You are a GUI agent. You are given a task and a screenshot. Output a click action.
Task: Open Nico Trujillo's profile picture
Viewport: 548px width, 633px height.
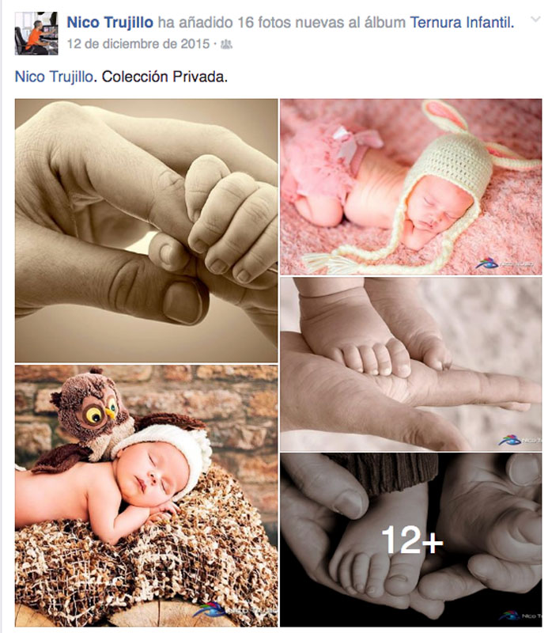tap(36, 33)
